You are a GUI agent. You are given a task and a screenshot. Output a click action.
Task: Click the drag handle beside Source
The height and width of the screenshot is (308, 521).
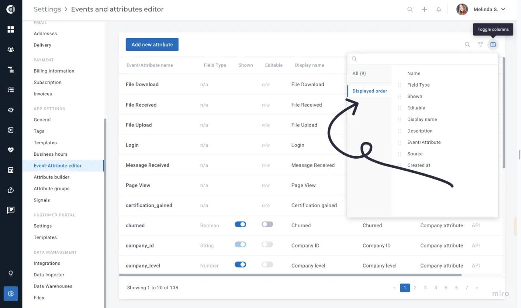tap(399, 154)
